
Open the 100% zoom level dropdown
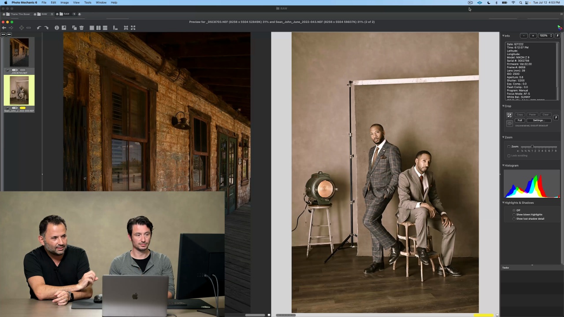[545, 36]
